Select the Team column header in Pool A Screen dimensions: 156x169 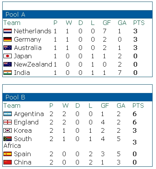click(x=12, y=23)
